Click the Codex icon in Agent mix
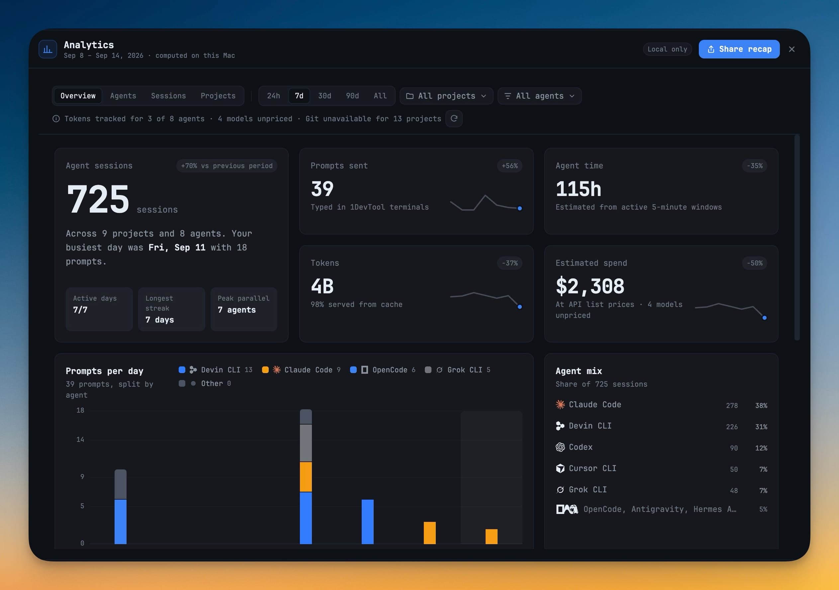This screenshot has height=590, width=839. tap(560, 447)
